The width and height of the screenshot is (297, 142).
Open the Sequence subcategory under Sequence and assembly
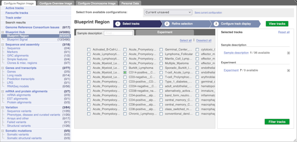tap(14, 48)
